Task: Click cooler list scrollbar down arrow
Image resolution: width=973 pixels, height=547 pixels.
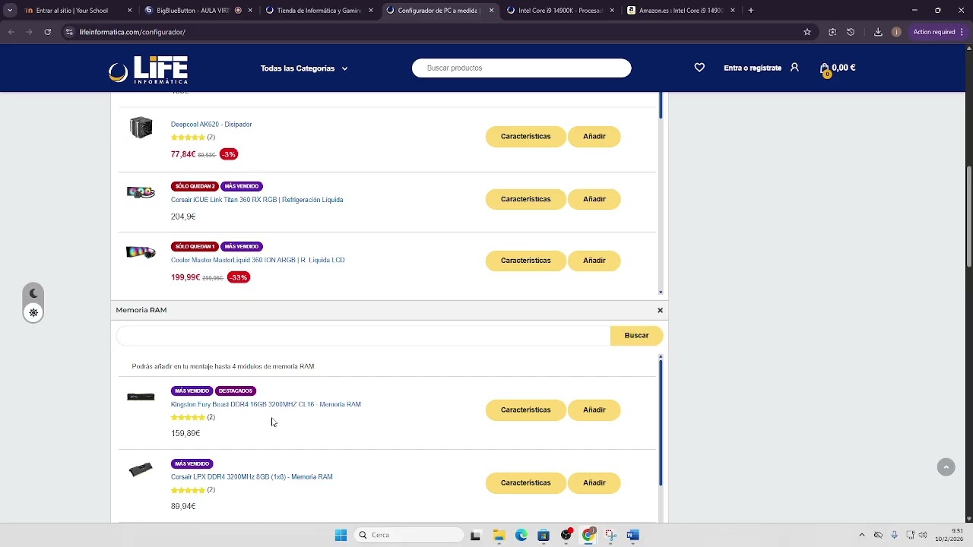Action: click(661, 292)
